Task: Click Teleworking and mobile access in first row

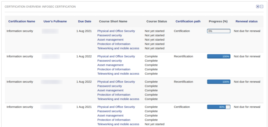Action: [x=118, y=48]
